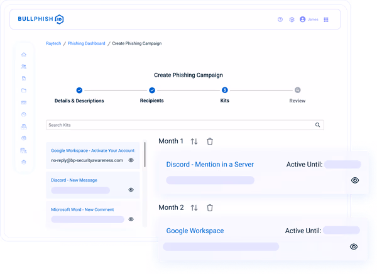Click the kits list scrollbar
Screen dimensions: 377x274
coord(145,155)
